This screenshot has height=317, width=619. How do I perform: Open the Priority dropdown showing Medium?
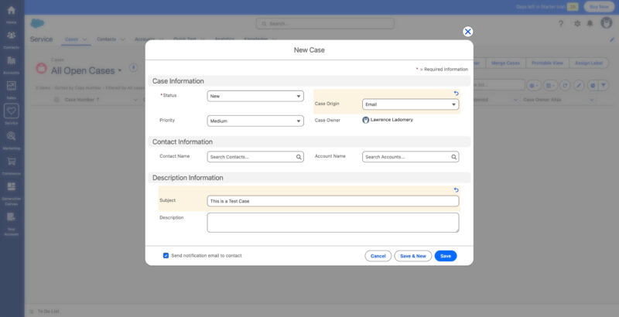[255, 121]
